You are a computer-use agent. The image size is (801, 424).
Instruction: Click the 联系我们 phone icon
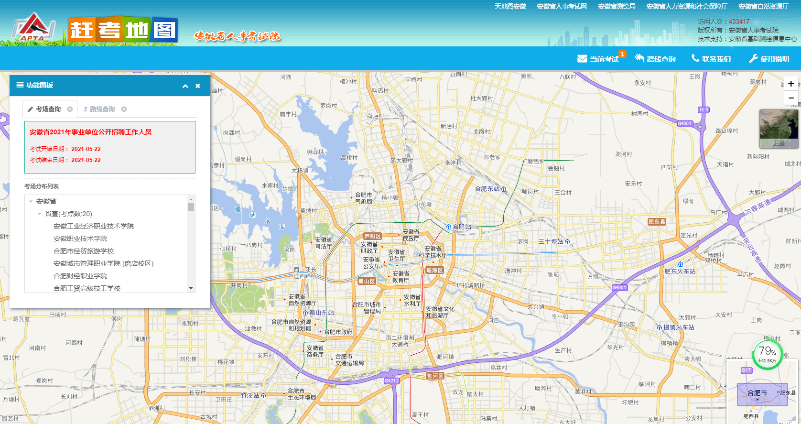(x=695, y=58)
